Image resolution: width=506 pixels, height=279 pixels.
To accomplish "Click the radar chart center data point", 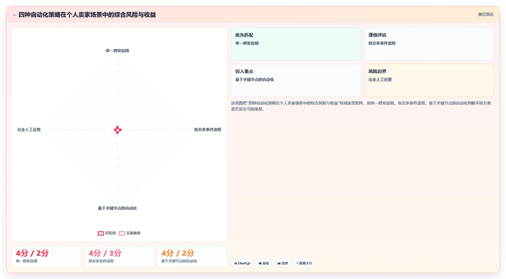I will coord(118,130).
